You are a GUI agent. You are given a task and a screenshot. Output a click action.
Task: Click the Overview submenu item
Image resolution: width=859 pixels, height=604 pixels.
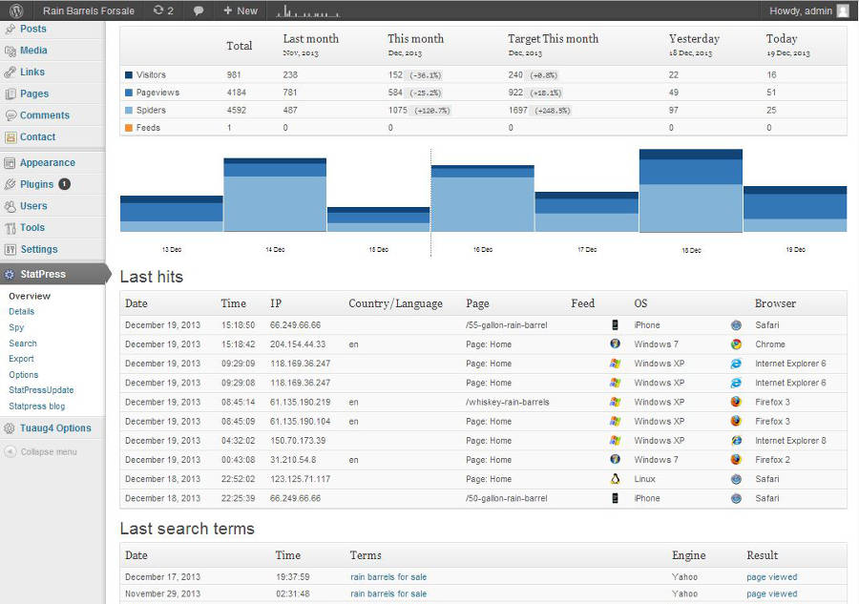[x=30, y=296]
